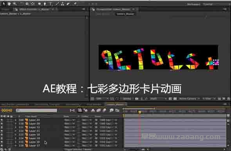Image resolution: width=231 pixels, height=151 pixels.
Task: Open the Workspace dropdown in top bar
Action: coord(216,4)
